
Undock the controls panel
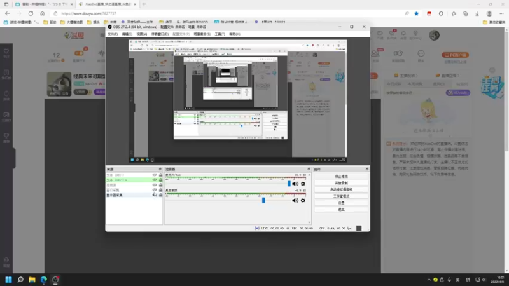click(x=367, y=169)
